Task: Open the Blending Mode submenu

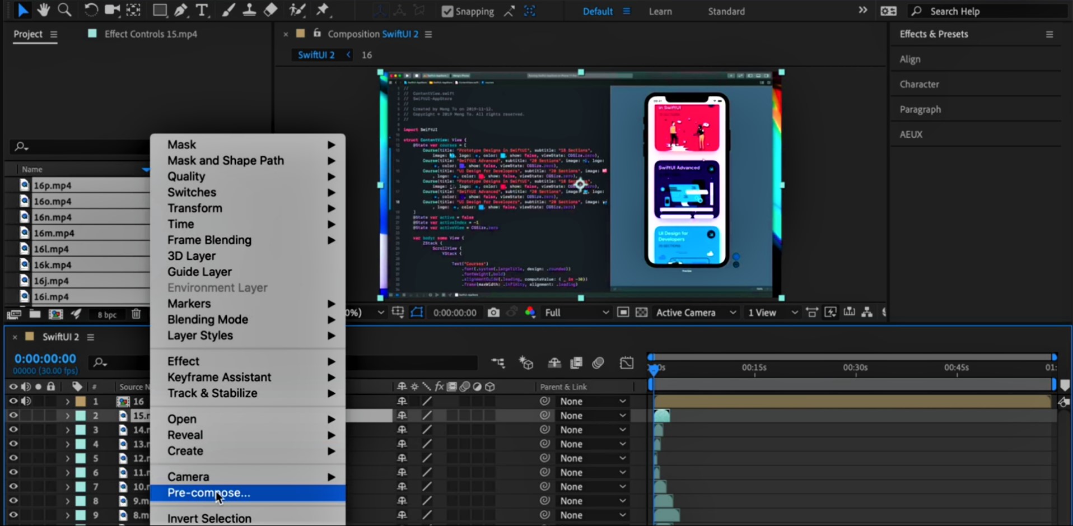Action: coord(208,319)
